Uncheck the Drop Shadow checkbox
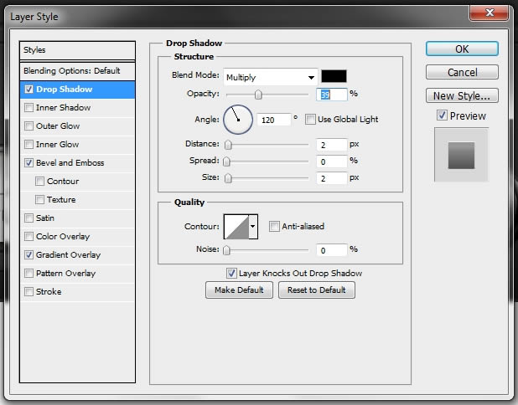The height and width of the screenshot is (405, 518). (28, 89)
